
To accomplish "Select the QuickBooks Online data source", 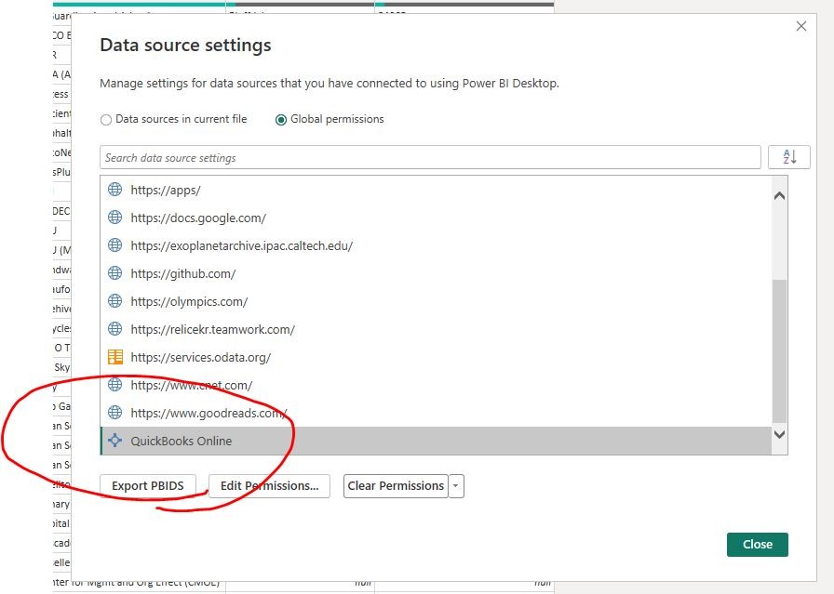I will tap(436, 441).
